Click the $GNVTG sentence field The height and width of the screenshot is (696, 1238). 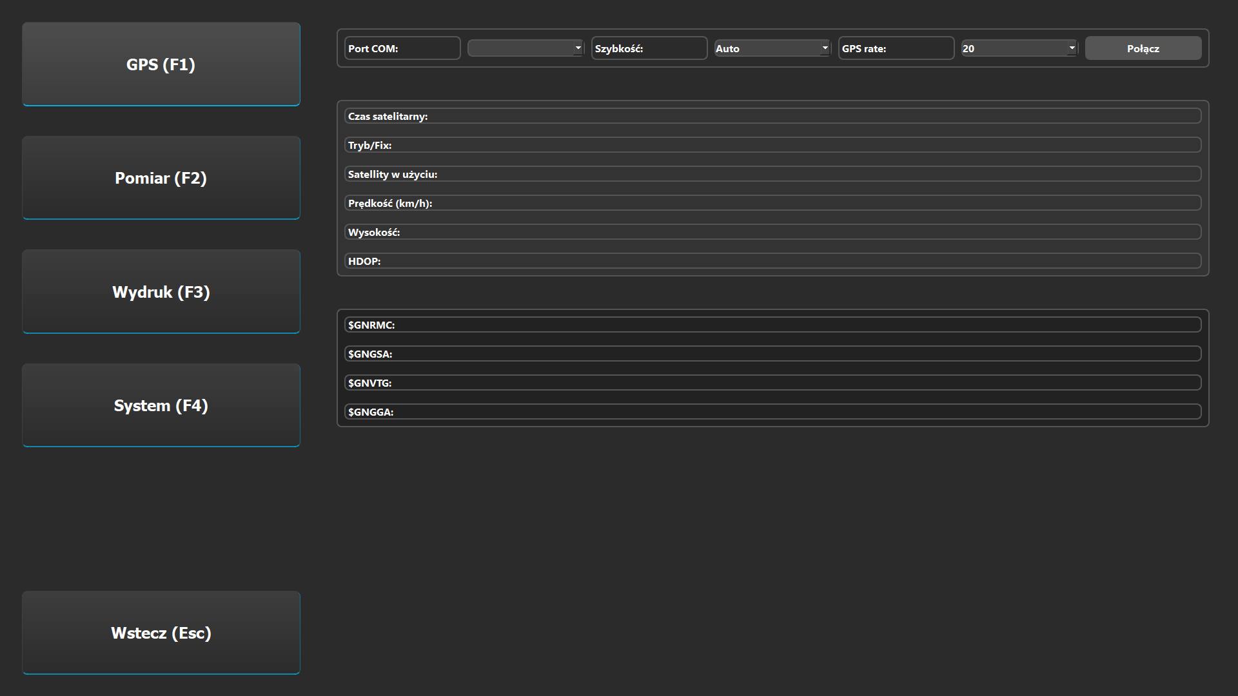pos(772,383)
